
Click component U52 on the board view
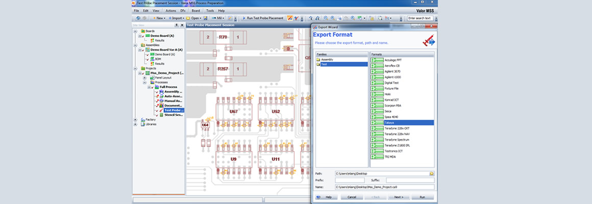tap(276, 112)
